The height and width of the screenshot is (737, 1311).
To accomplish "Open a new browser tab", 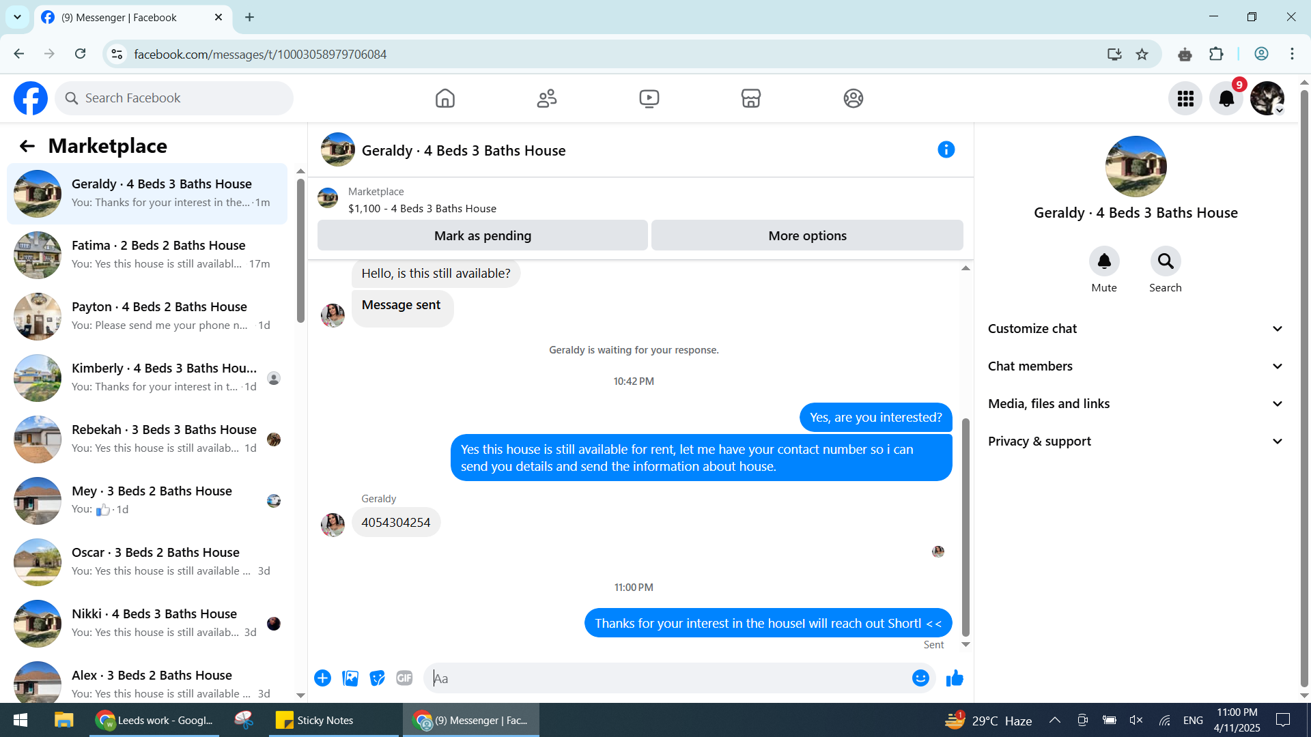I will 250,17.
